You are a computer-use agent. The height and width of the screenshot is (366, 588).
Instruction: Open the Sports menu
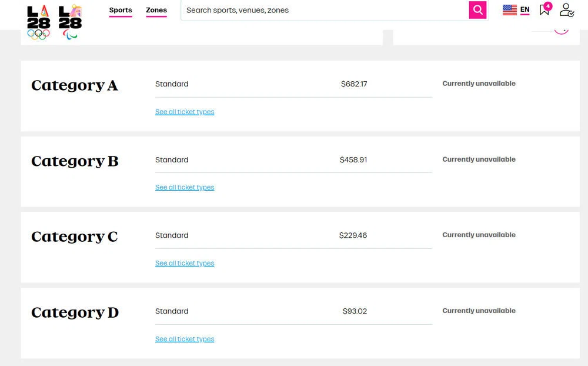pos(121,11)
